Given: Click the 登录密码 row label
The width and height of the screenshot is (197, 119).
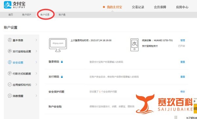Looking at the screenshot, I should coord(54,62).
